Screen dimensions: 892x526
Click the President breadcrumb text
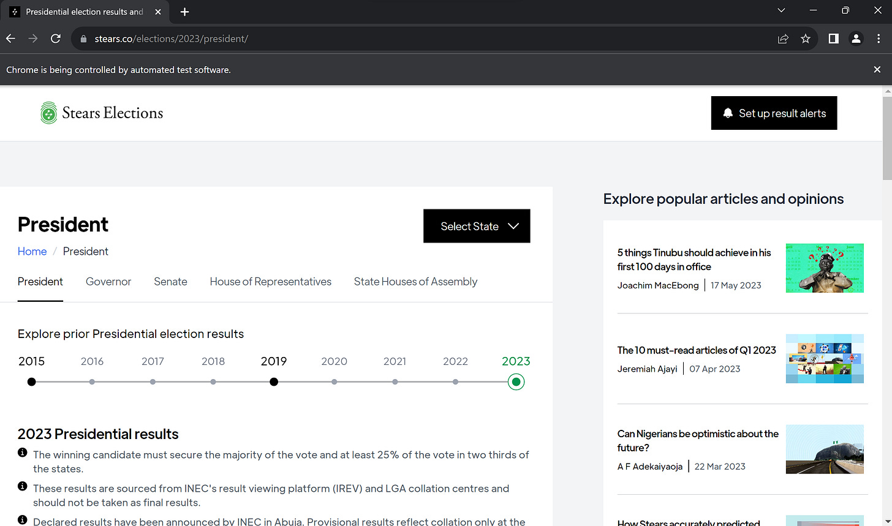pyautogui.click(x=86, y=252)
